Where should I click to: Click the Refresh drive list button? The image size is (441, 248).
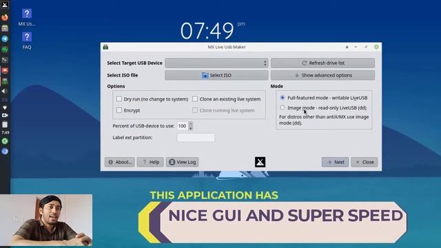(322, 63)
